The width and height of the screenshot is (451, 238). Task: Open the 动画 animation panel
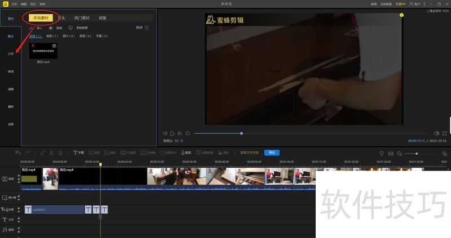tap(11, 124)
